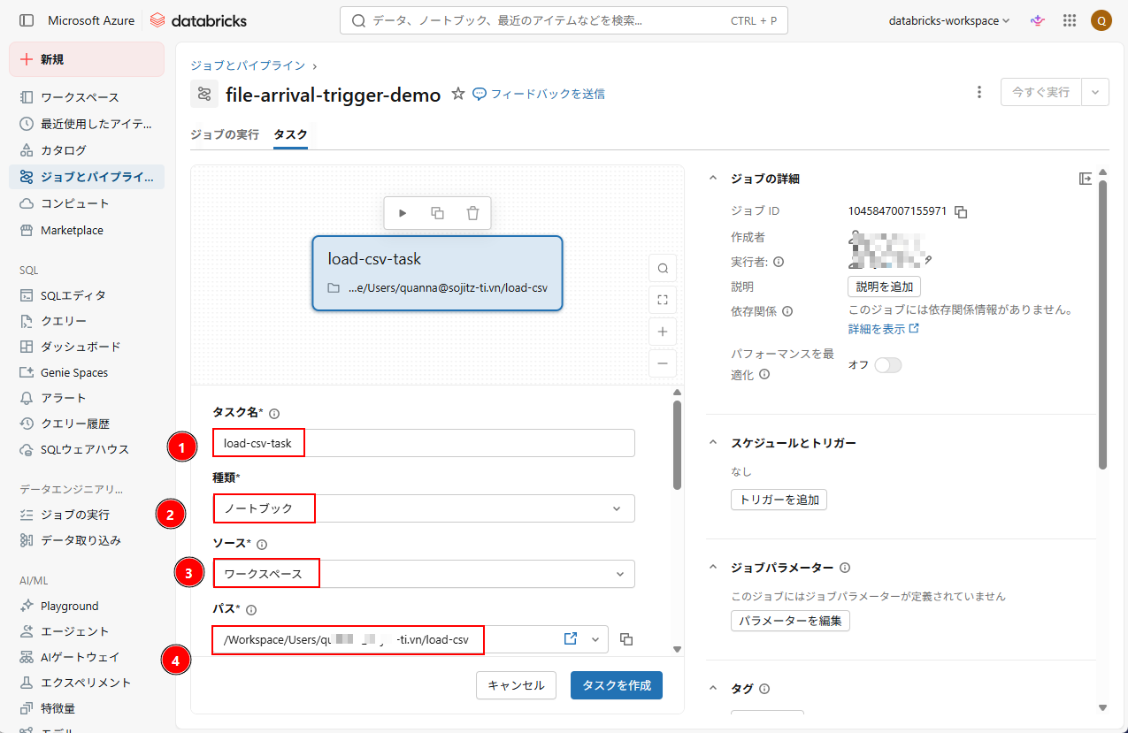Open the apps grid icon in header
This screenshot has width=1128, height=733.
click(x=1070, y=20)
